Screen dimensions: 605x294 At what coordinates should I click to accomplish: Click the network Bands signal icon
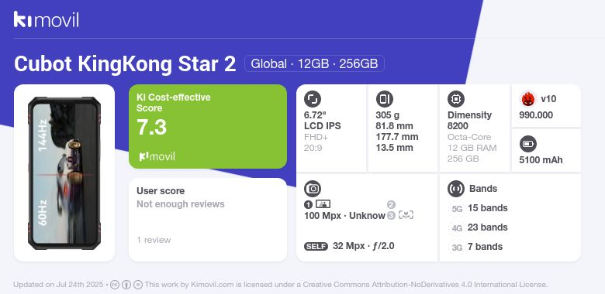pyautogui.click(x=456, y=189)
